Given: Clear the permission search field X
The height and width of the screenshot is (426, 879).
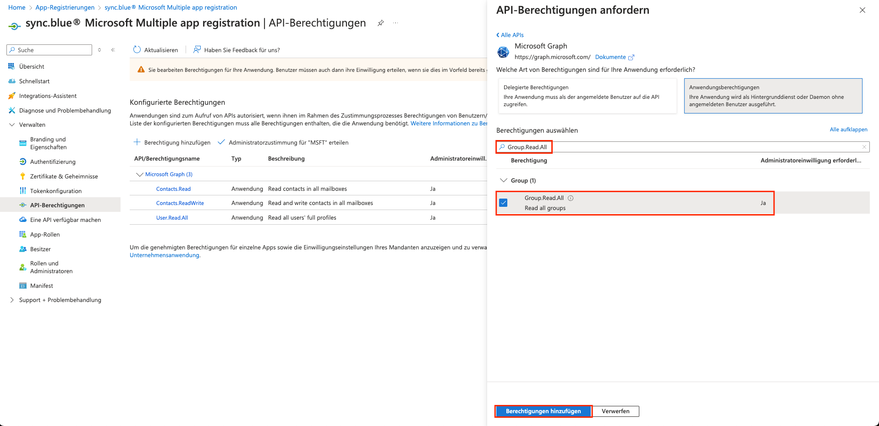Looking at the screenshot, I should [x=864, y=147].
